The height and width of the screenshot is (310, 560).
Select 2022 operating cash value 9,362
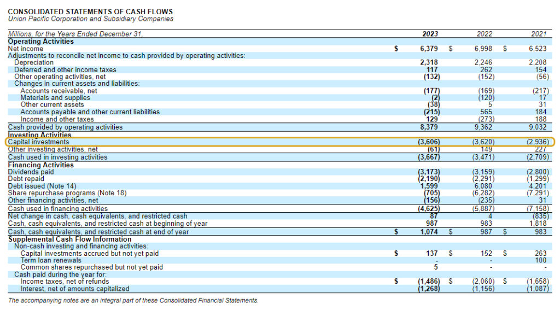click(483, 127)
